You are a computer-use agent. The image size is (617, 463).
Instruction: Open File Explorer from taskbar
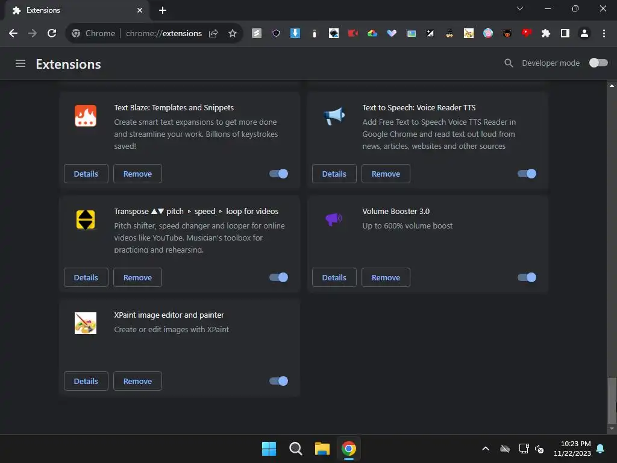(x=322, y=449)
